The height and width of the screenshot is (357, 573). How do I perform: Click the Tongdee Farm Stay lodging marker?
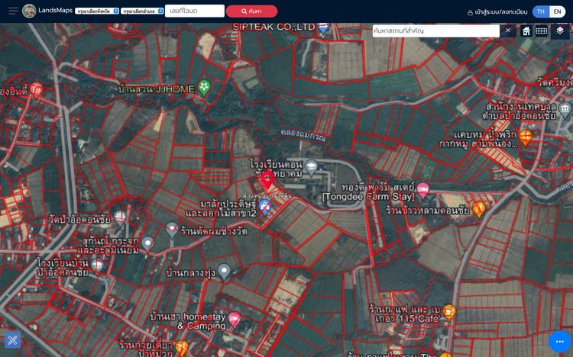(x=422, y=188)
